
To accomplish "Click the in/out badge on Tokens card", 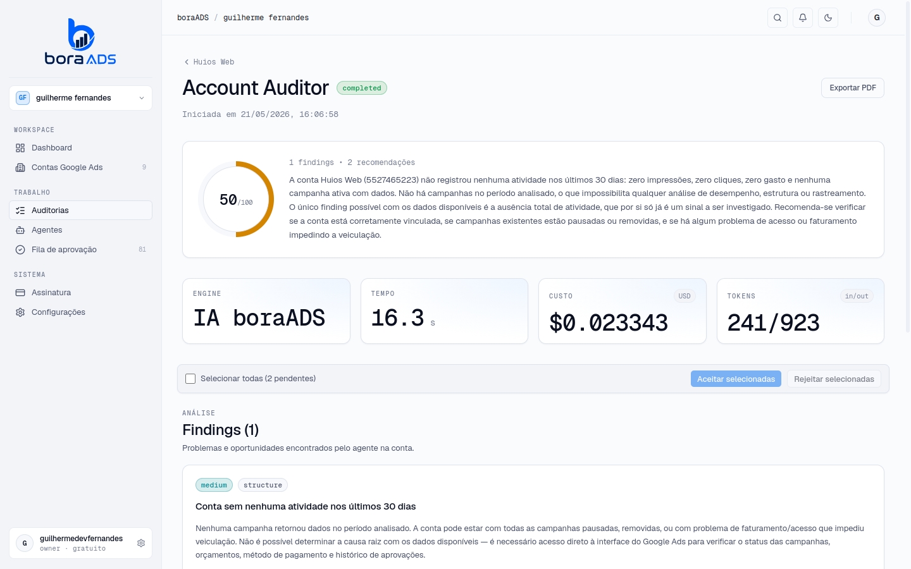I will pyautogui.click(x=857, y=296).
